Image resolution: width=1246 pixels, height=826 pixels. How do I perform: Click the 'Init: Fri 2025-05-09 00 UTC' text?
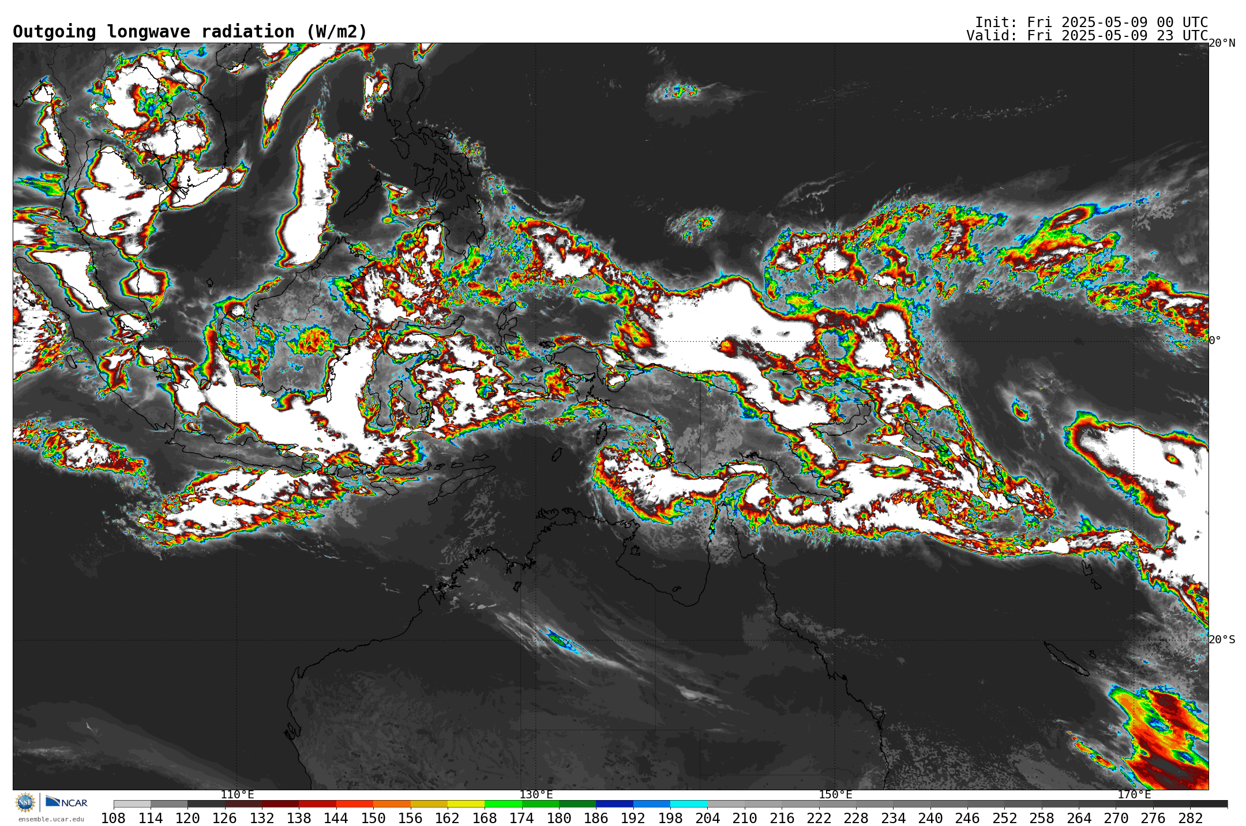[1091, 22]
